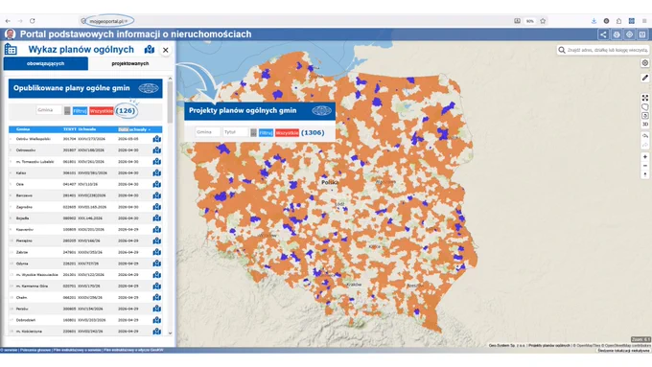Select the m. Kamienna Góra row text
This screenshot has height=367, width=652.
32,286
